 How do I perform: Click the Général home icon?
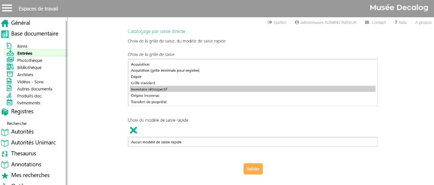pos(5,23)
